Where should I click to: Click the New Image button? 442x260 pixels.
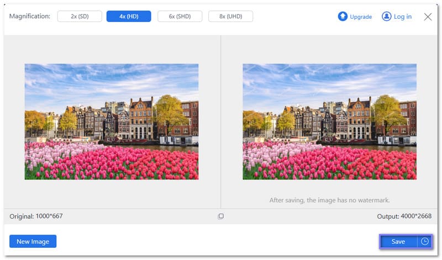33,241
